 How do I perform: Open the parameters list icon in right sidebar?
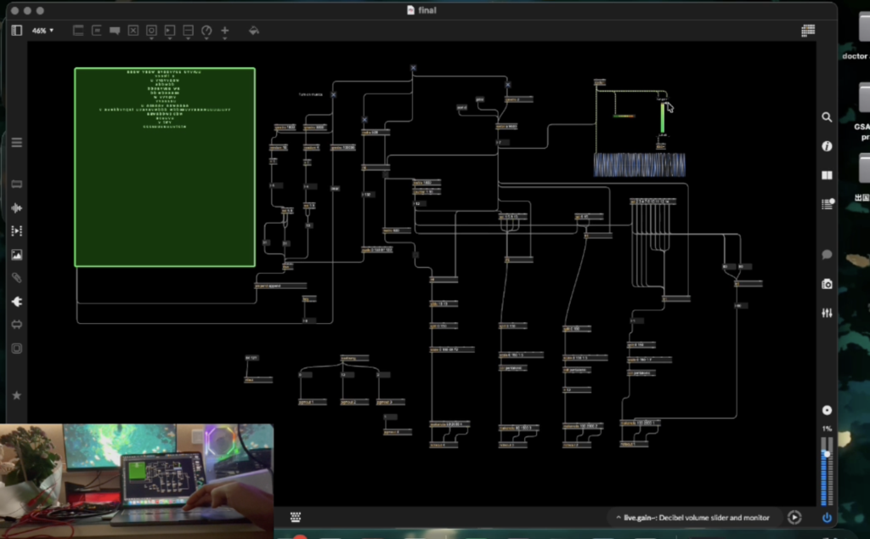(827, 204)
